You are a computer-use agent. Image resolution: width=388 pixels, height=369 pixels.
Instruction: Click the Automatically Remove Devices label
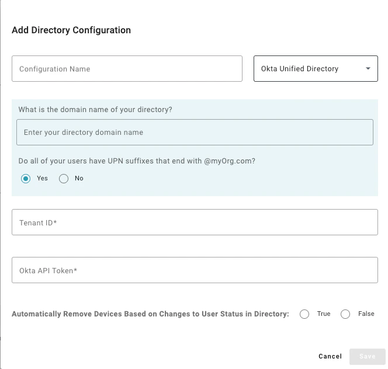coord(150,314)
